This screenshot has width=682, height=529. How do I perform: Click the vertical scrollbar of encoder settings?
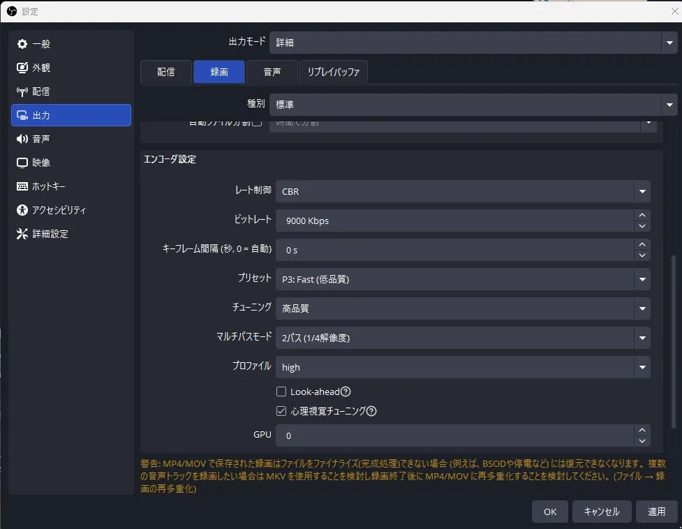coord(674,341)
